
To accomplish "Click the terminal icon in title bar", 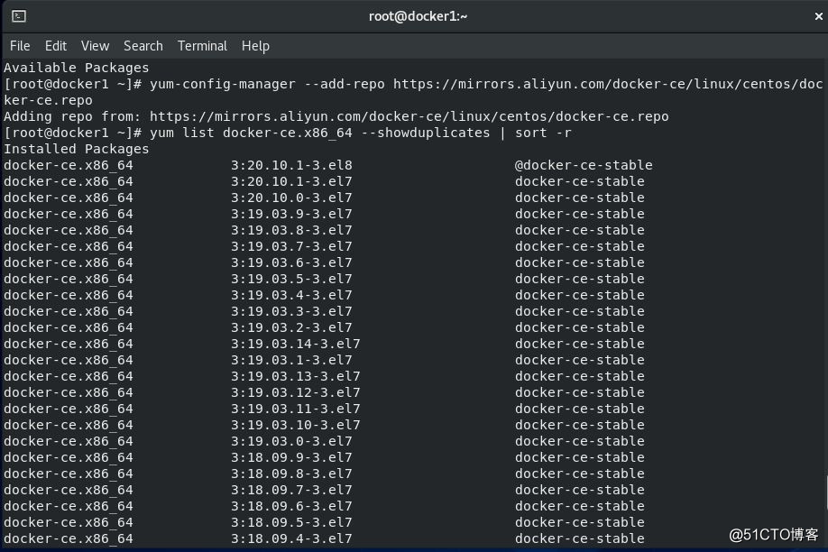I will click(19, 16).
